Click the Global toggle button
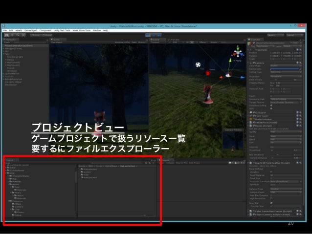312x234 pixels. coord(47,35)
